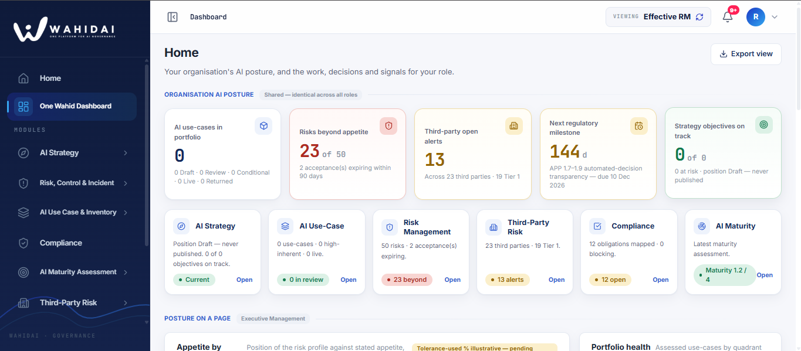Viewport: 801px width, 351px height.
Task: Click building icon on Third-party open alerts
Action: 514,125
